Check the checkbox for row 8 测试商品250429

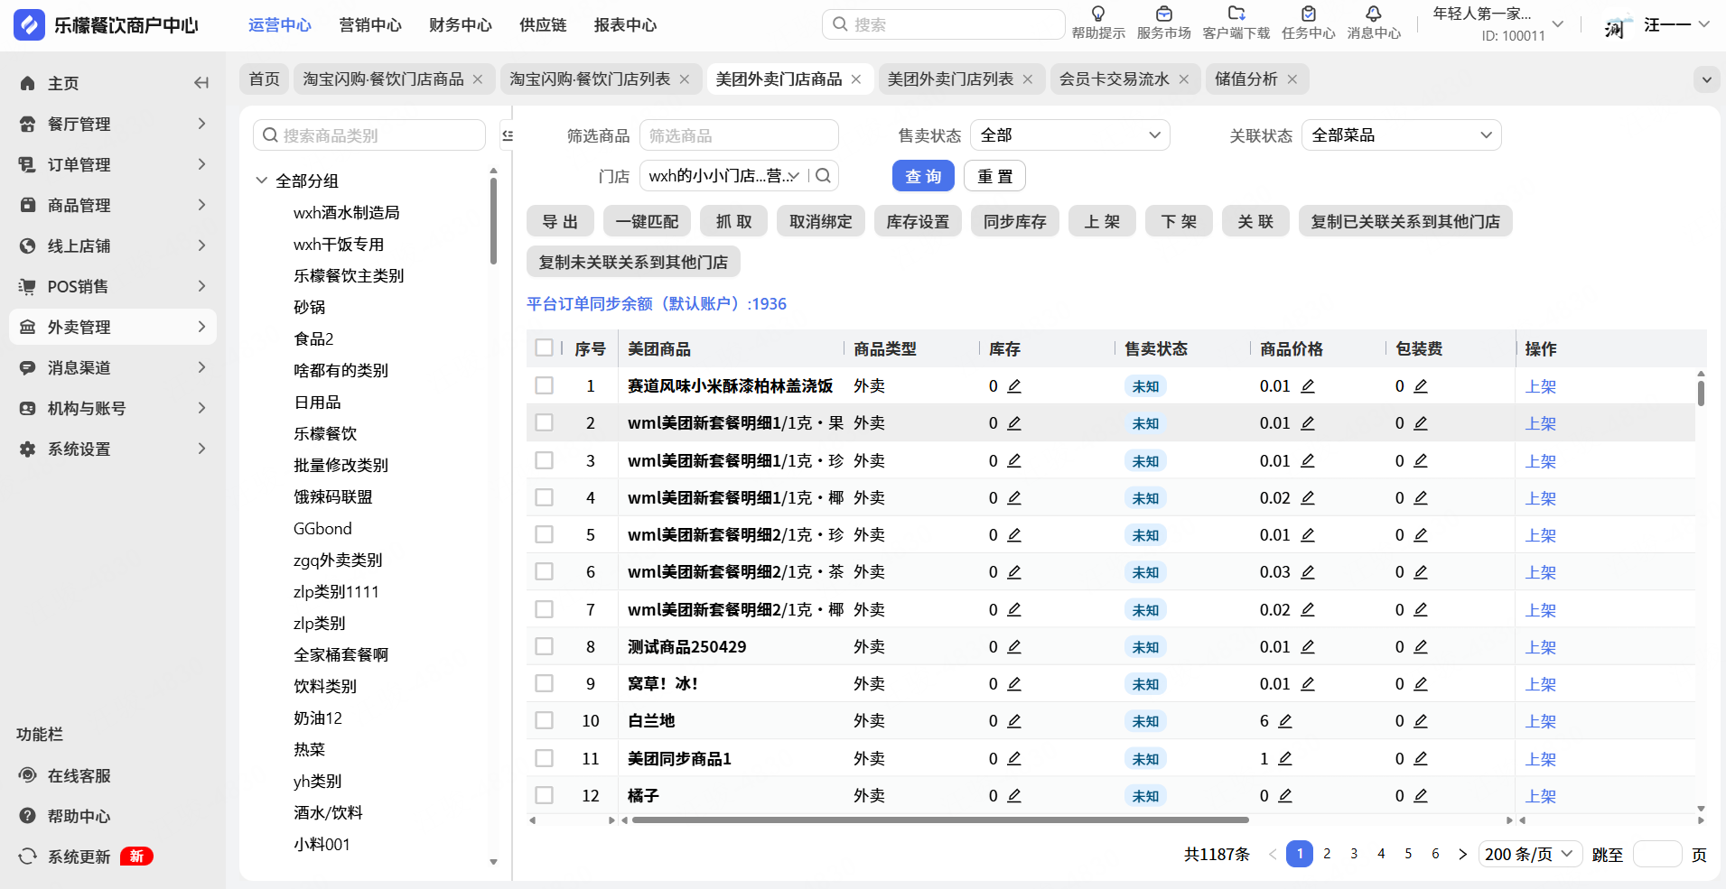544,647
